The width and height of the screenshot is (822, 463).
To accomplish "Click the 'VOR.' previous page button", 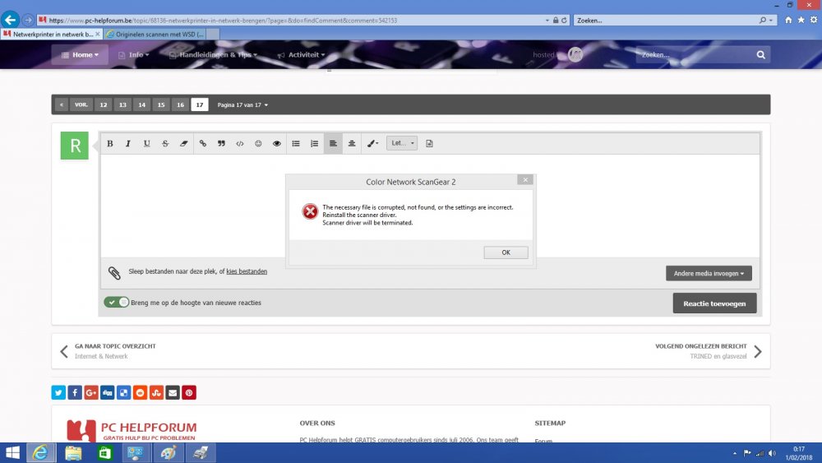I will (81, 105).
